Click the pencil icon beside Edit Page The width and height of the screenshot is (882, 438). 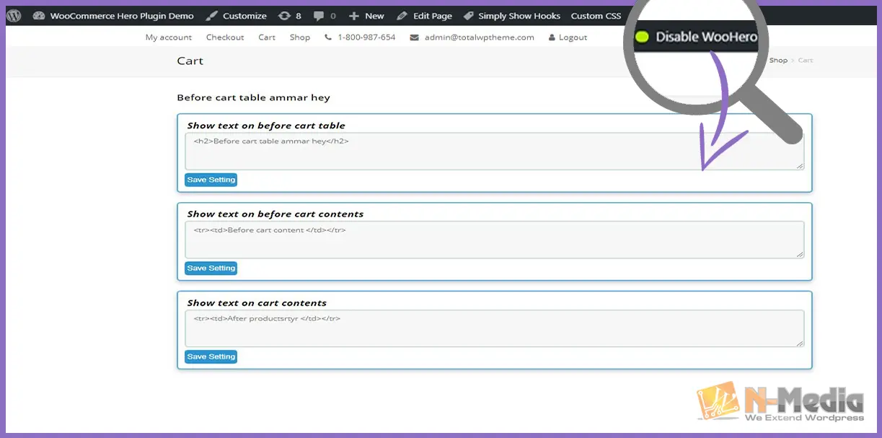click(x=402, y=16)
